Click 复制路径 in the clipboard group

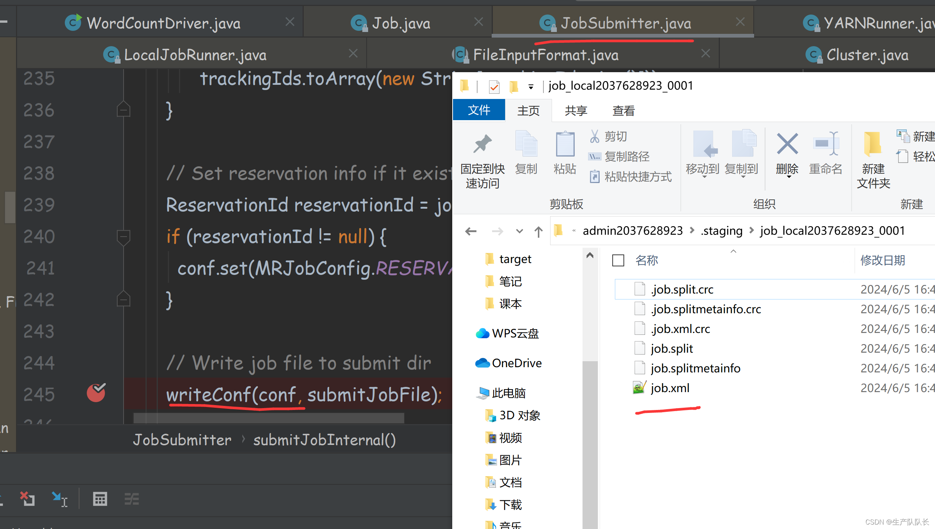[619, 157]
